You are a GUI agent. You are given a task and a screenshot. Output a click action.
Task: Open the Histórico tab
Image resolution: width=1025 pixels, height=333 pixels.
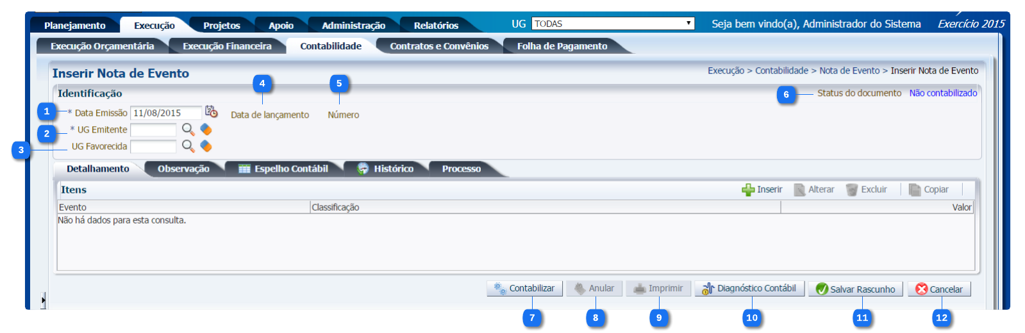[x=386, y=169]
